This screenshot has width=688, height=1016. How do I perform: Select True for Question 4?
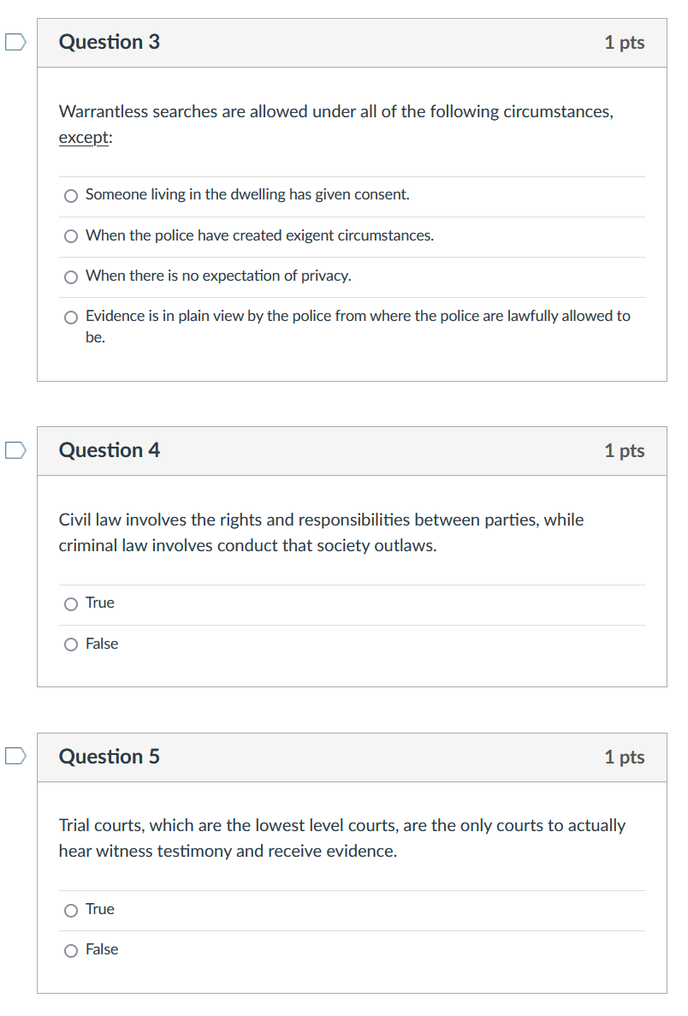(x=71, y=603)
